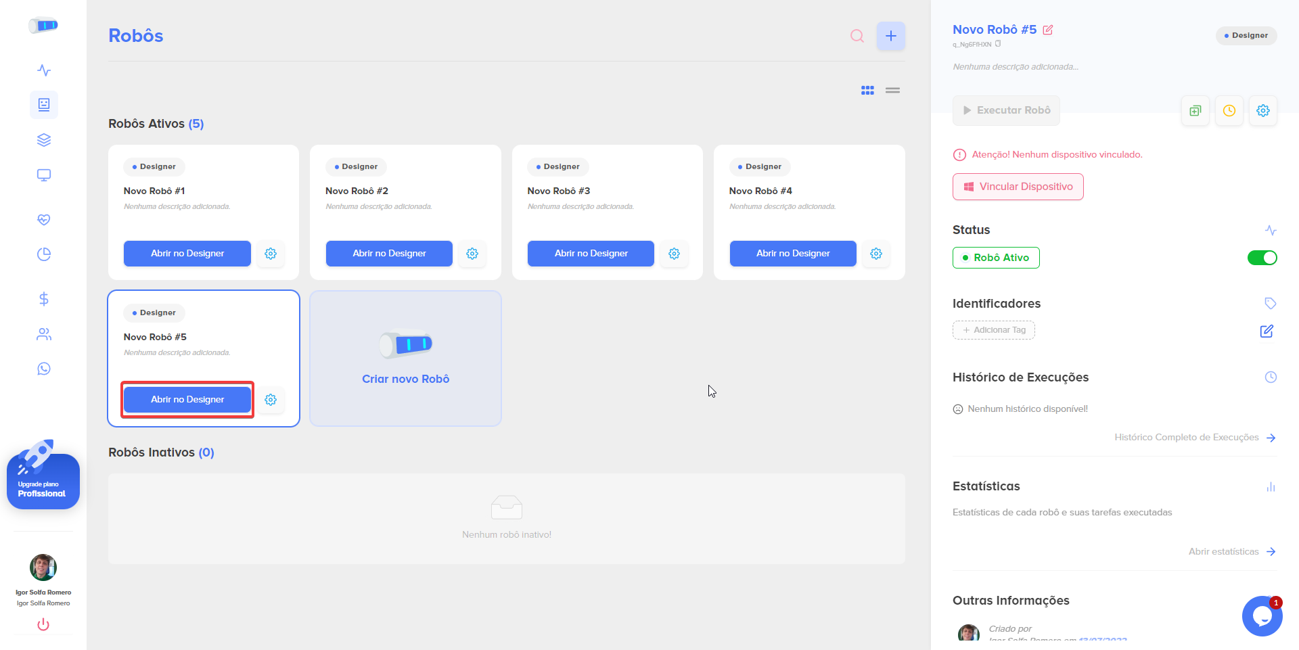Select the Criar novo Robô card
Screen dimensions: 1299x650
(405, 358)
